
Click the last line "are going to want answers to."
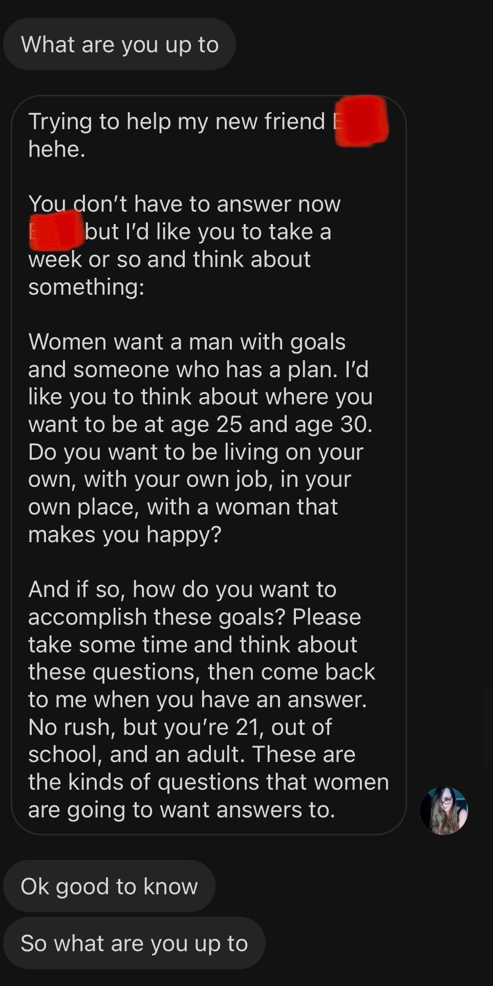182,810
